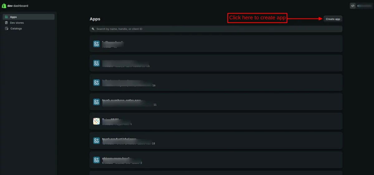This screenshot has height=175, width=374.
Task: Click the green Shopify bag logo
Action: (4, 6)
